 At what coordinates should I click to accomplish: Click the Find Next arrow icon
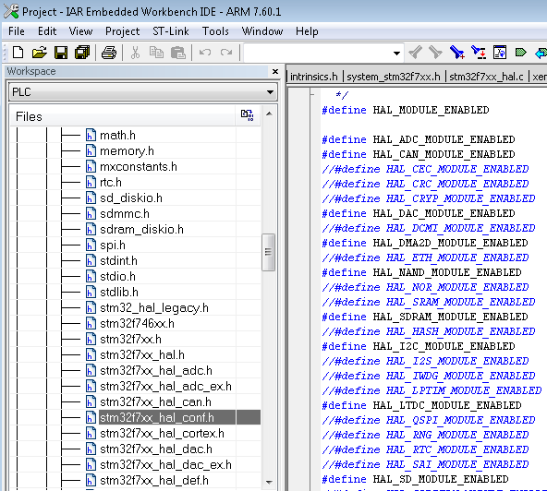435,53
